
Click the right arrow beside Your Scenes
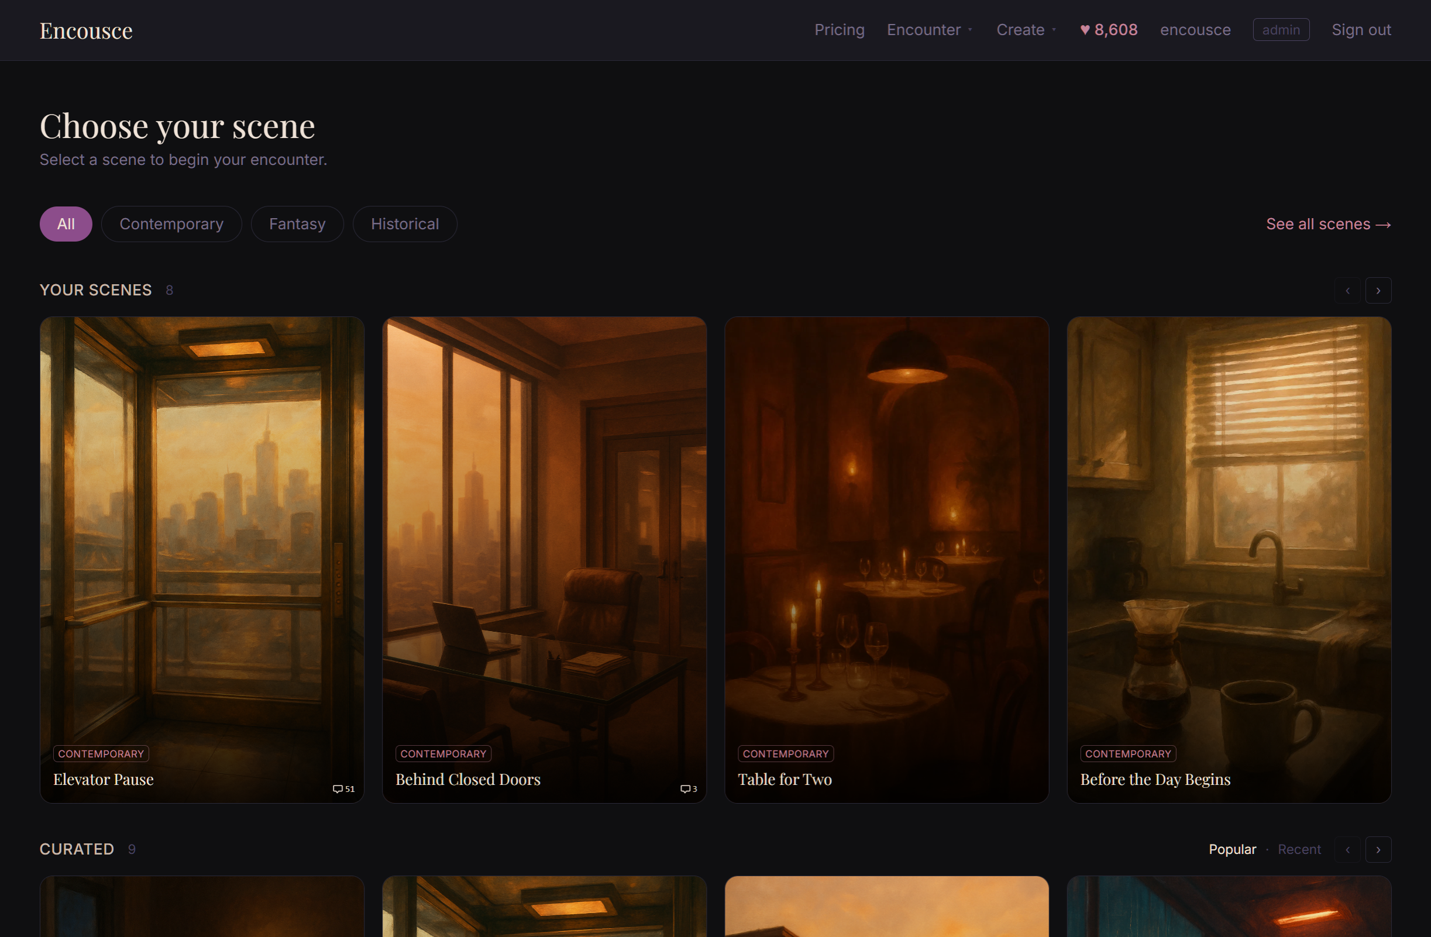click(1378, 290)
